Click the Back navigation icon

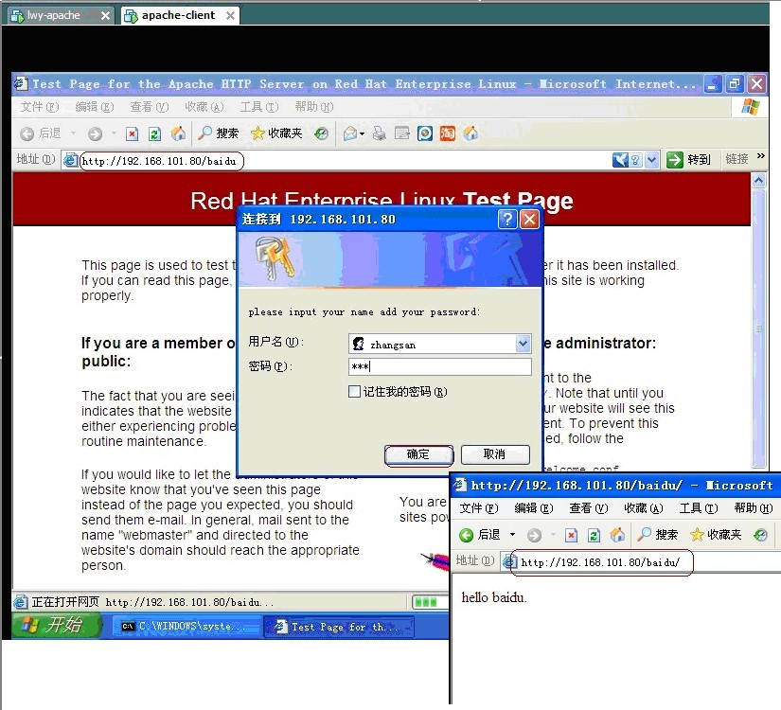(26, 133)
